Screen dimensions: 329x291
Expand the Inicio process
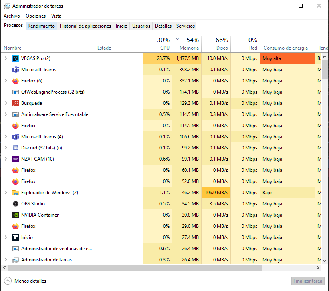6,237
